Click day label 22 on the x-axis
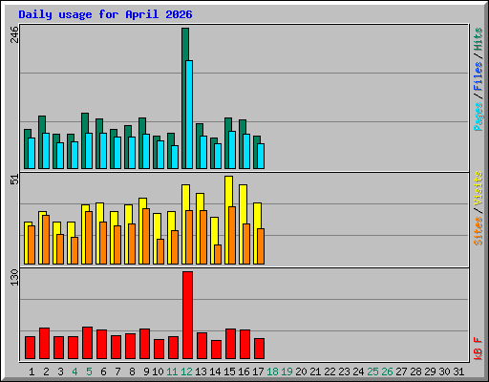 330,371
